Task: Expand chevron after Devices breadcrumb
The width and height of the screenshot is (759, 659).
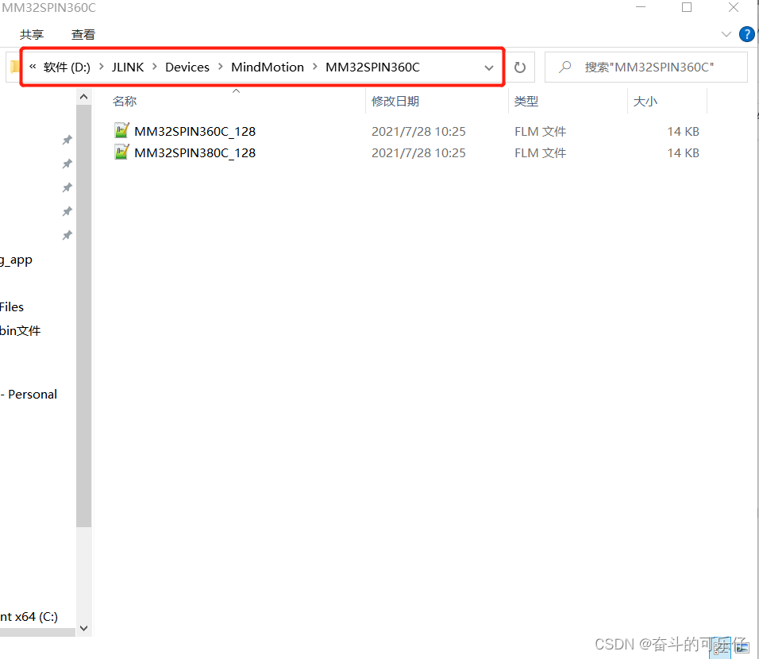Action: 221,67
